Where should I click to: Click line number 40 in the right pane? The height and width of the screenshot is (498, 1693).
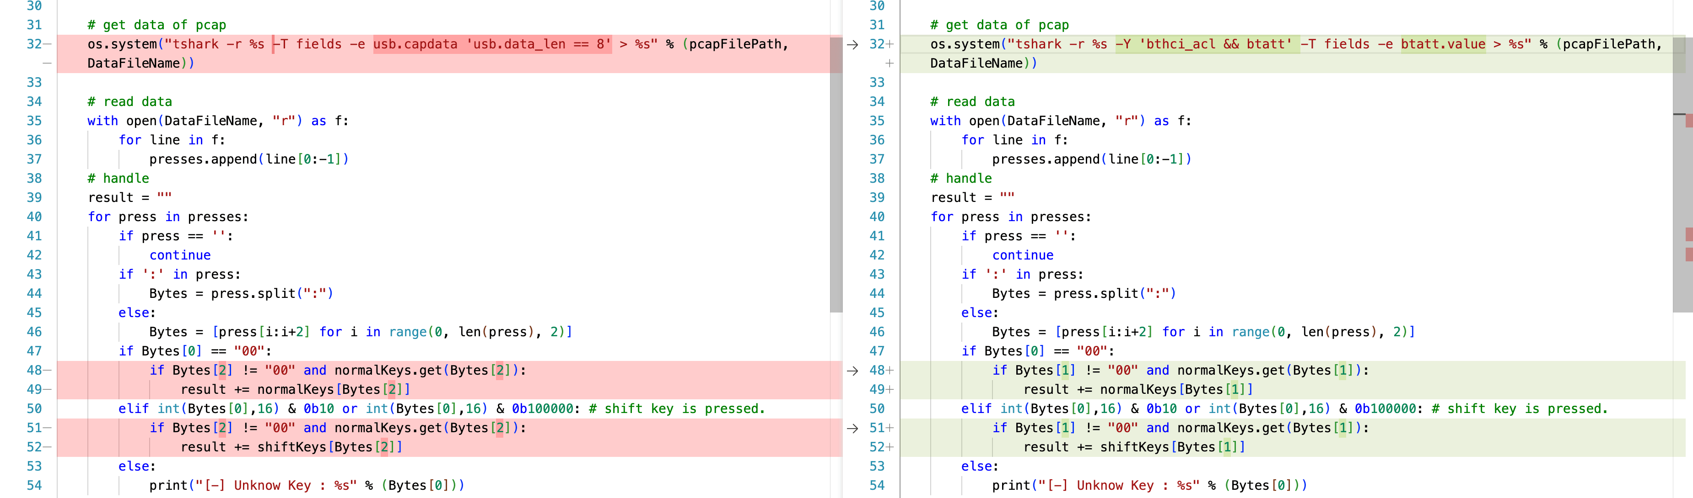877,217
